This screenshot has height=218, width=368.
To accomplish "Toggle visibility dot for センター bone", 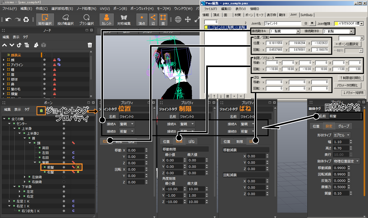I will point(64,124).
